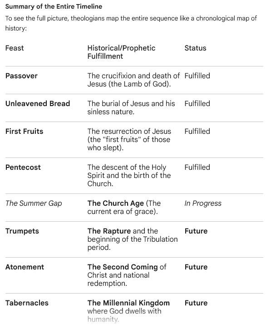This screenshot has height=325, width=266.
Task: Click the 'Tabernacles' row label
Action: pyautogui.click(x=27, y=303)
